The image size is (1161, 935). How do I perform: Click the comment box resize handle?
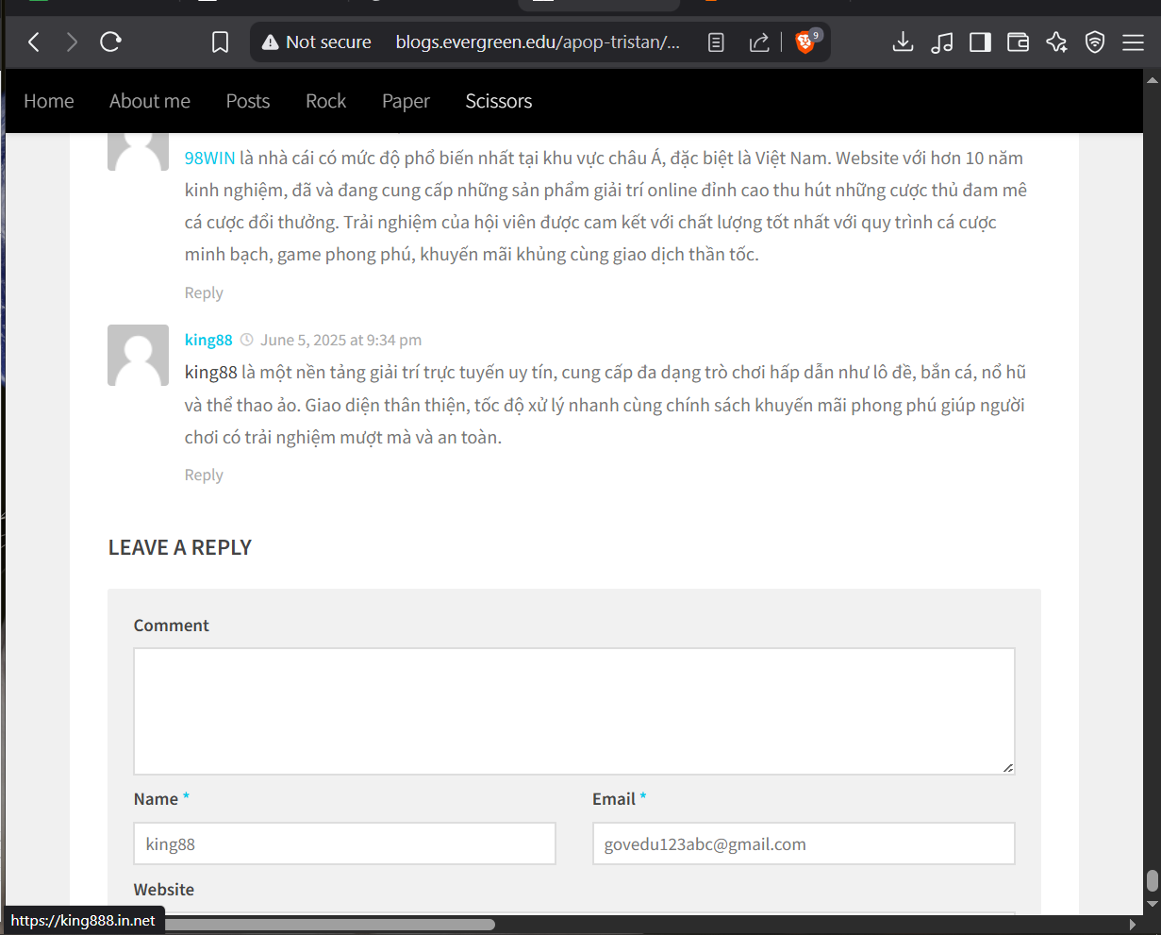tap(1007, 767)
